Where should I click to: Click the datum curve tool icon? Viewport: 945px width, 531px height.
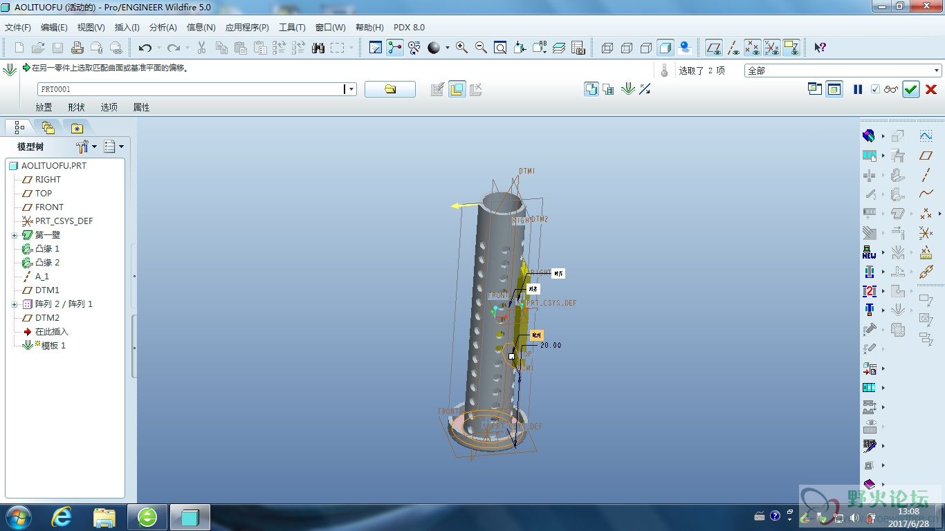tap(926, 194)
